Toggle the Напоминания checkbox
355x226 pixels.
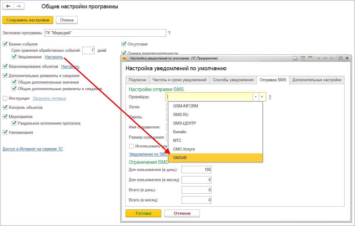click(x=5, y=132)
